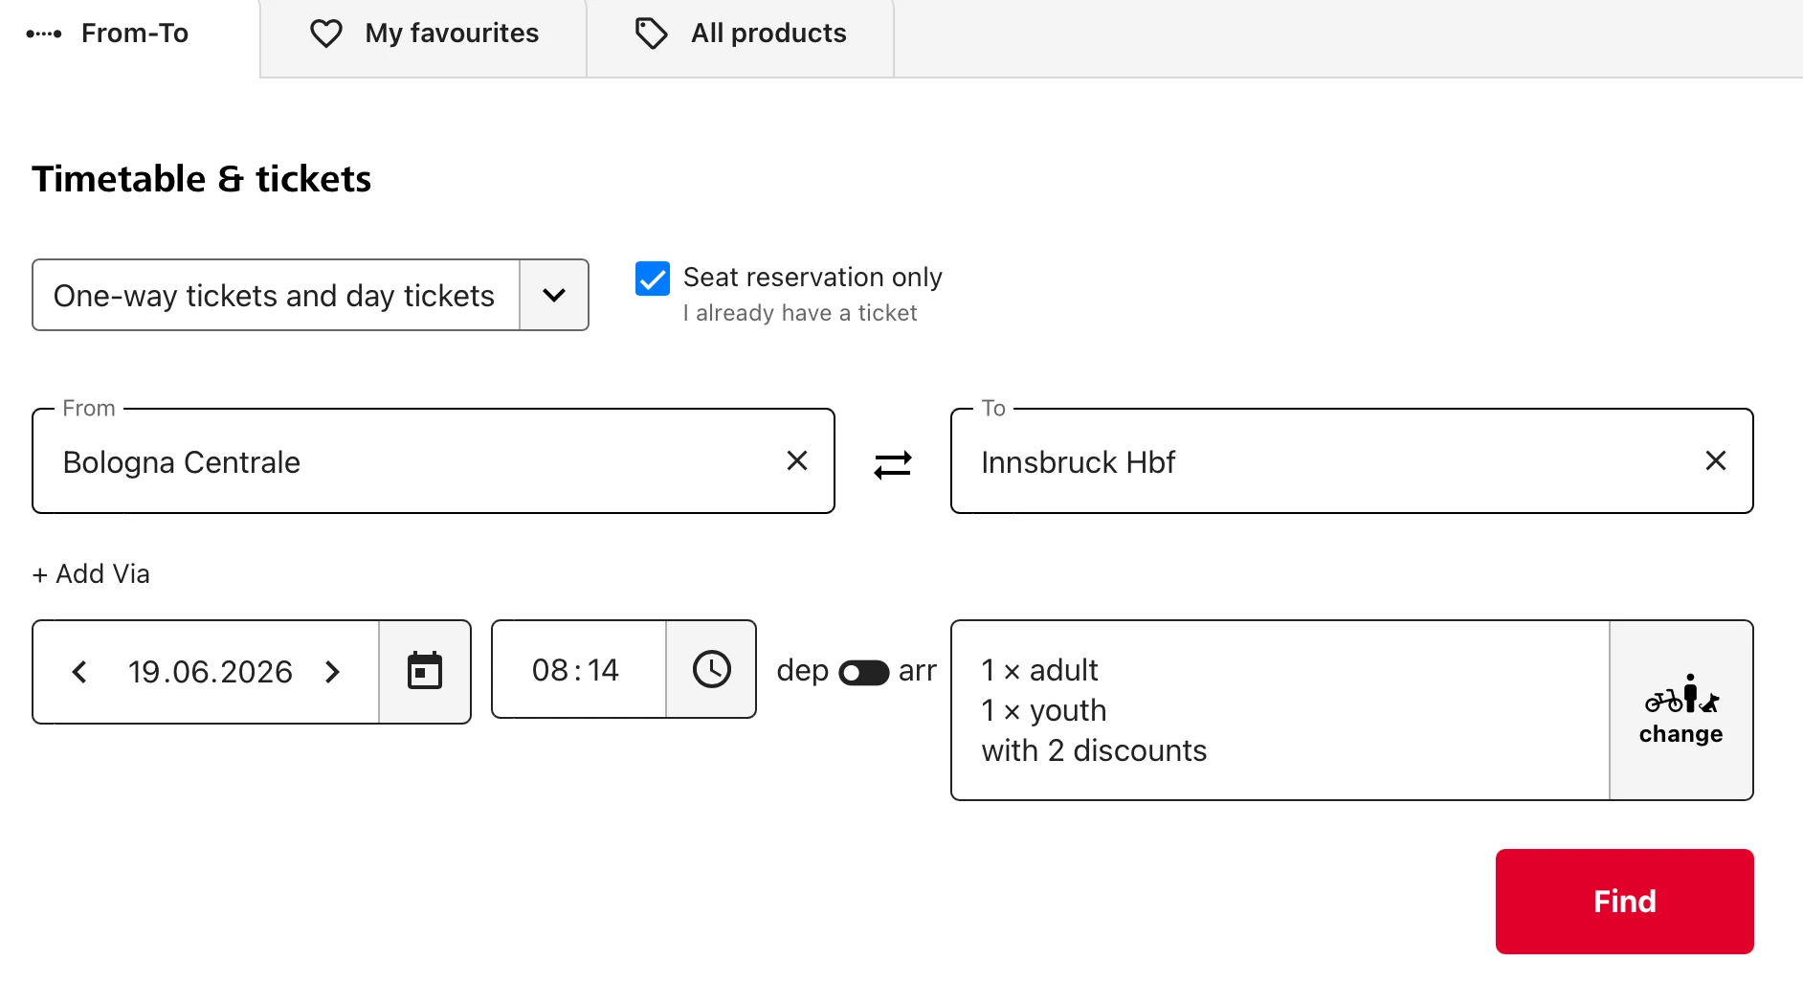The image size is (1803, 1005).
Task: Click the 19.06.2026 date field
Action: (x=210, y=672)
